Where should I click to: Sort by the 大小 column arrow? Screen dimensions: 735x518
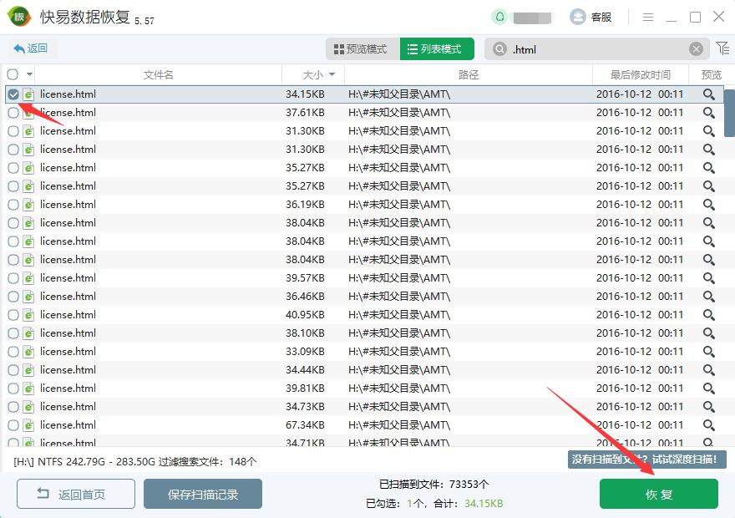click(332, 74)
